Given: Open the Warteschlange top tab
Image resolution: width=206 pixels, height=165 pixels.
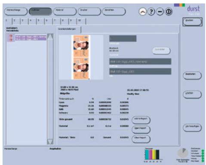Looking at the screenshot, I should tap(16, 12).
